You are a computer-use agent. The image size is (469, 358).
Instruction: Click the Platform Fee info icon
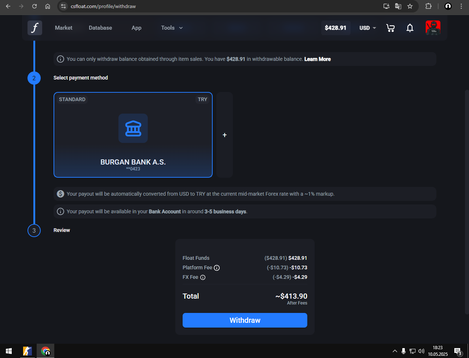tap(217, 268)
